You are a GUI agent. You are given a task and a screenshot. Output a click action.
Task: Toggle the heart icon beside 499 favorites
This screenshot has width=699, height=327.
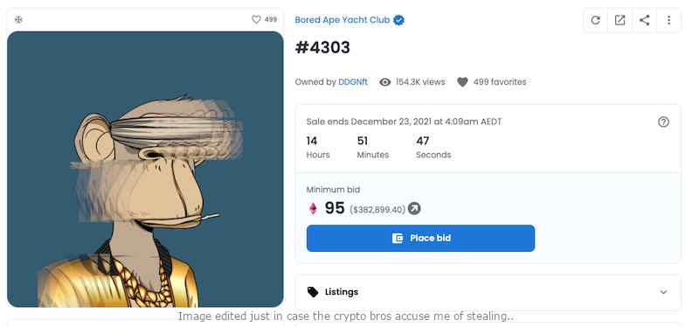pos(462,82)
